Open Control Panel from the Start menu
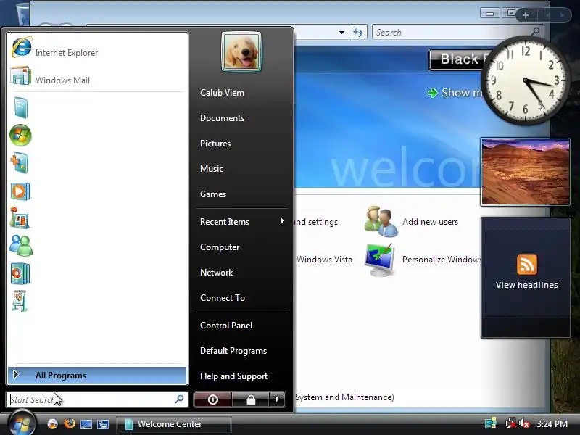 (x=226, y=326)
